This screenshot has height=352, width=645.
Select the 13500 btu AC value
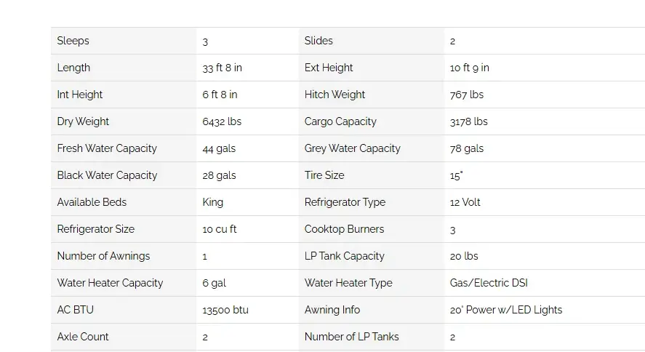225,310
